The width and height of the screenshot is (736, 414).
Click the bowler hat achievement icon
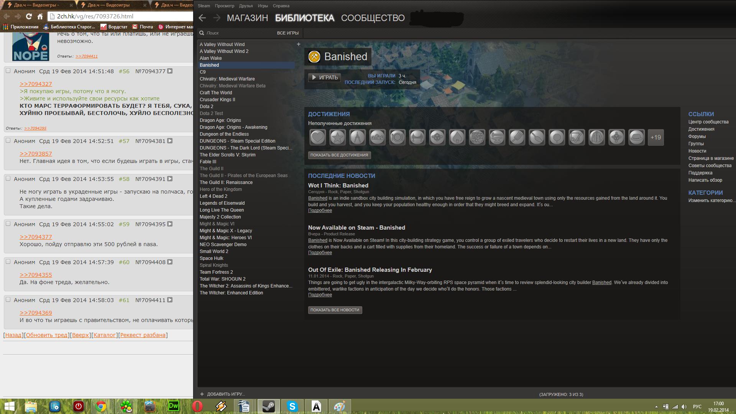tap(637, 138)
